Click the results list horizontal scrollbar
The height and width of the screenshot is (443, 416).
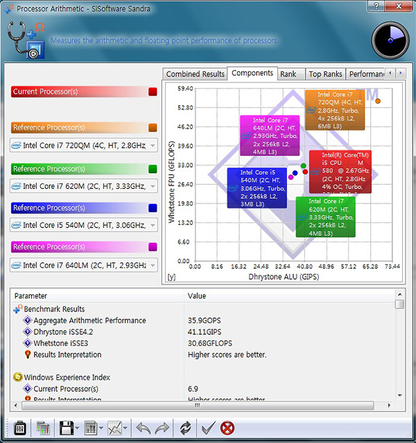[198, 406]
